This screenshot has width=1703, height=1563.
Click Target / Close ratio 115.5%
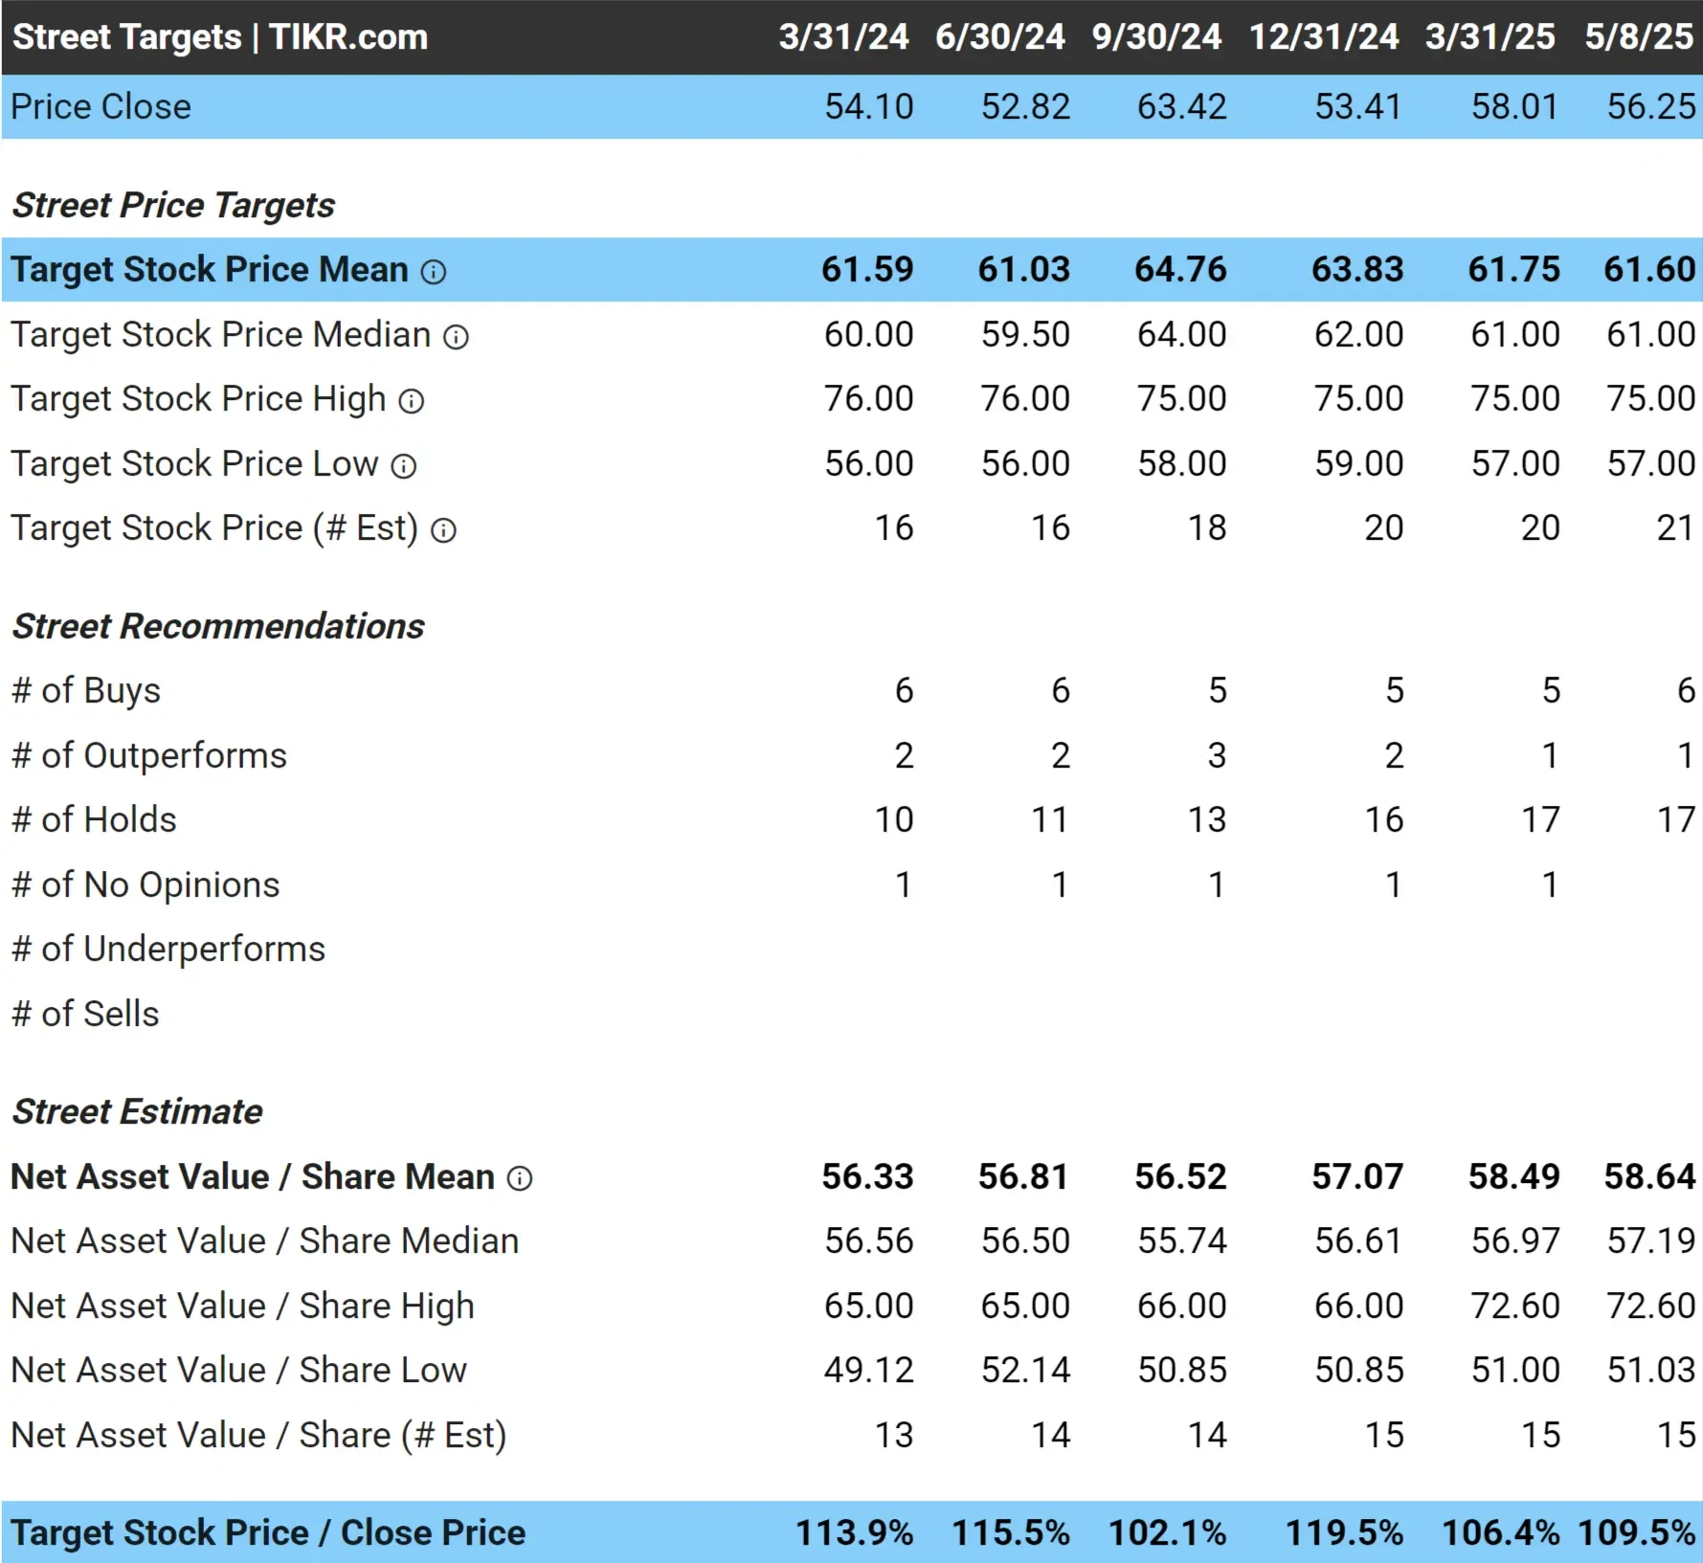click(x=1011, y=1533)
